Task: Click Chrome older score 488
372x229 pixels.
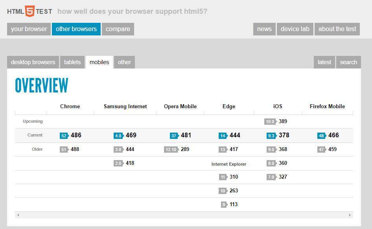Action: pyautogui.click(x=75, y=149)
